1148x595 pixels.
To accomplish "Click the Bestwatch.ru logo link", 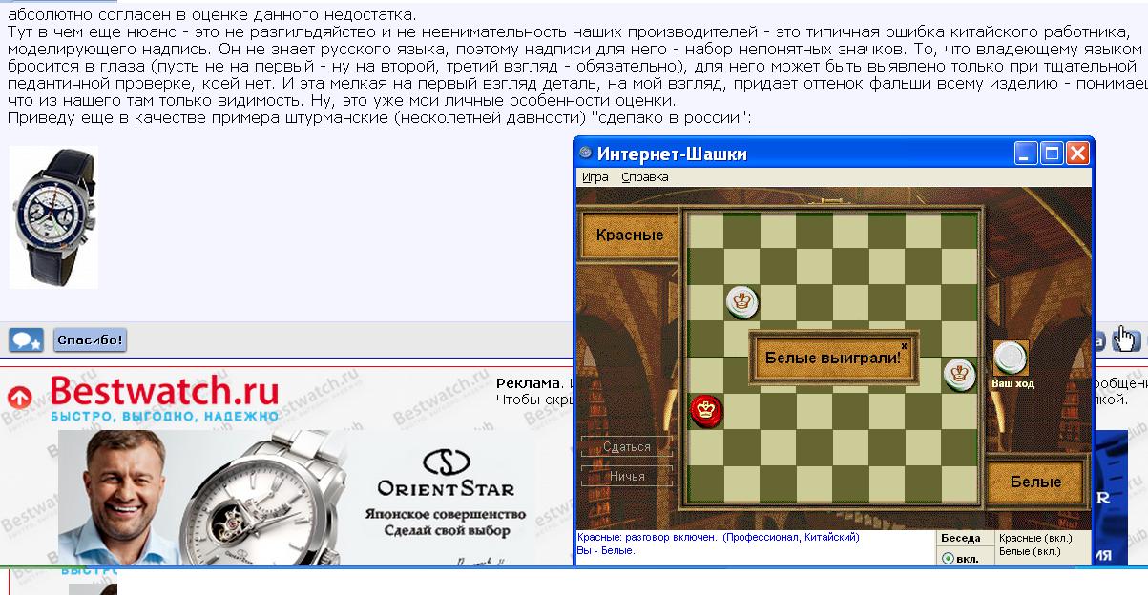I will click(x=163, y=397).
